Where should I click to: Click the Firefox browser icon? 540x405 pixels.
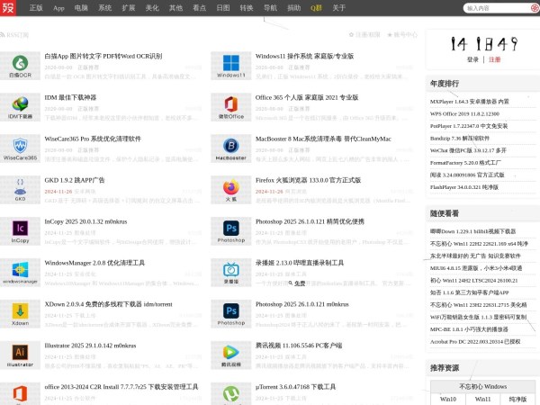pos(231,190)
